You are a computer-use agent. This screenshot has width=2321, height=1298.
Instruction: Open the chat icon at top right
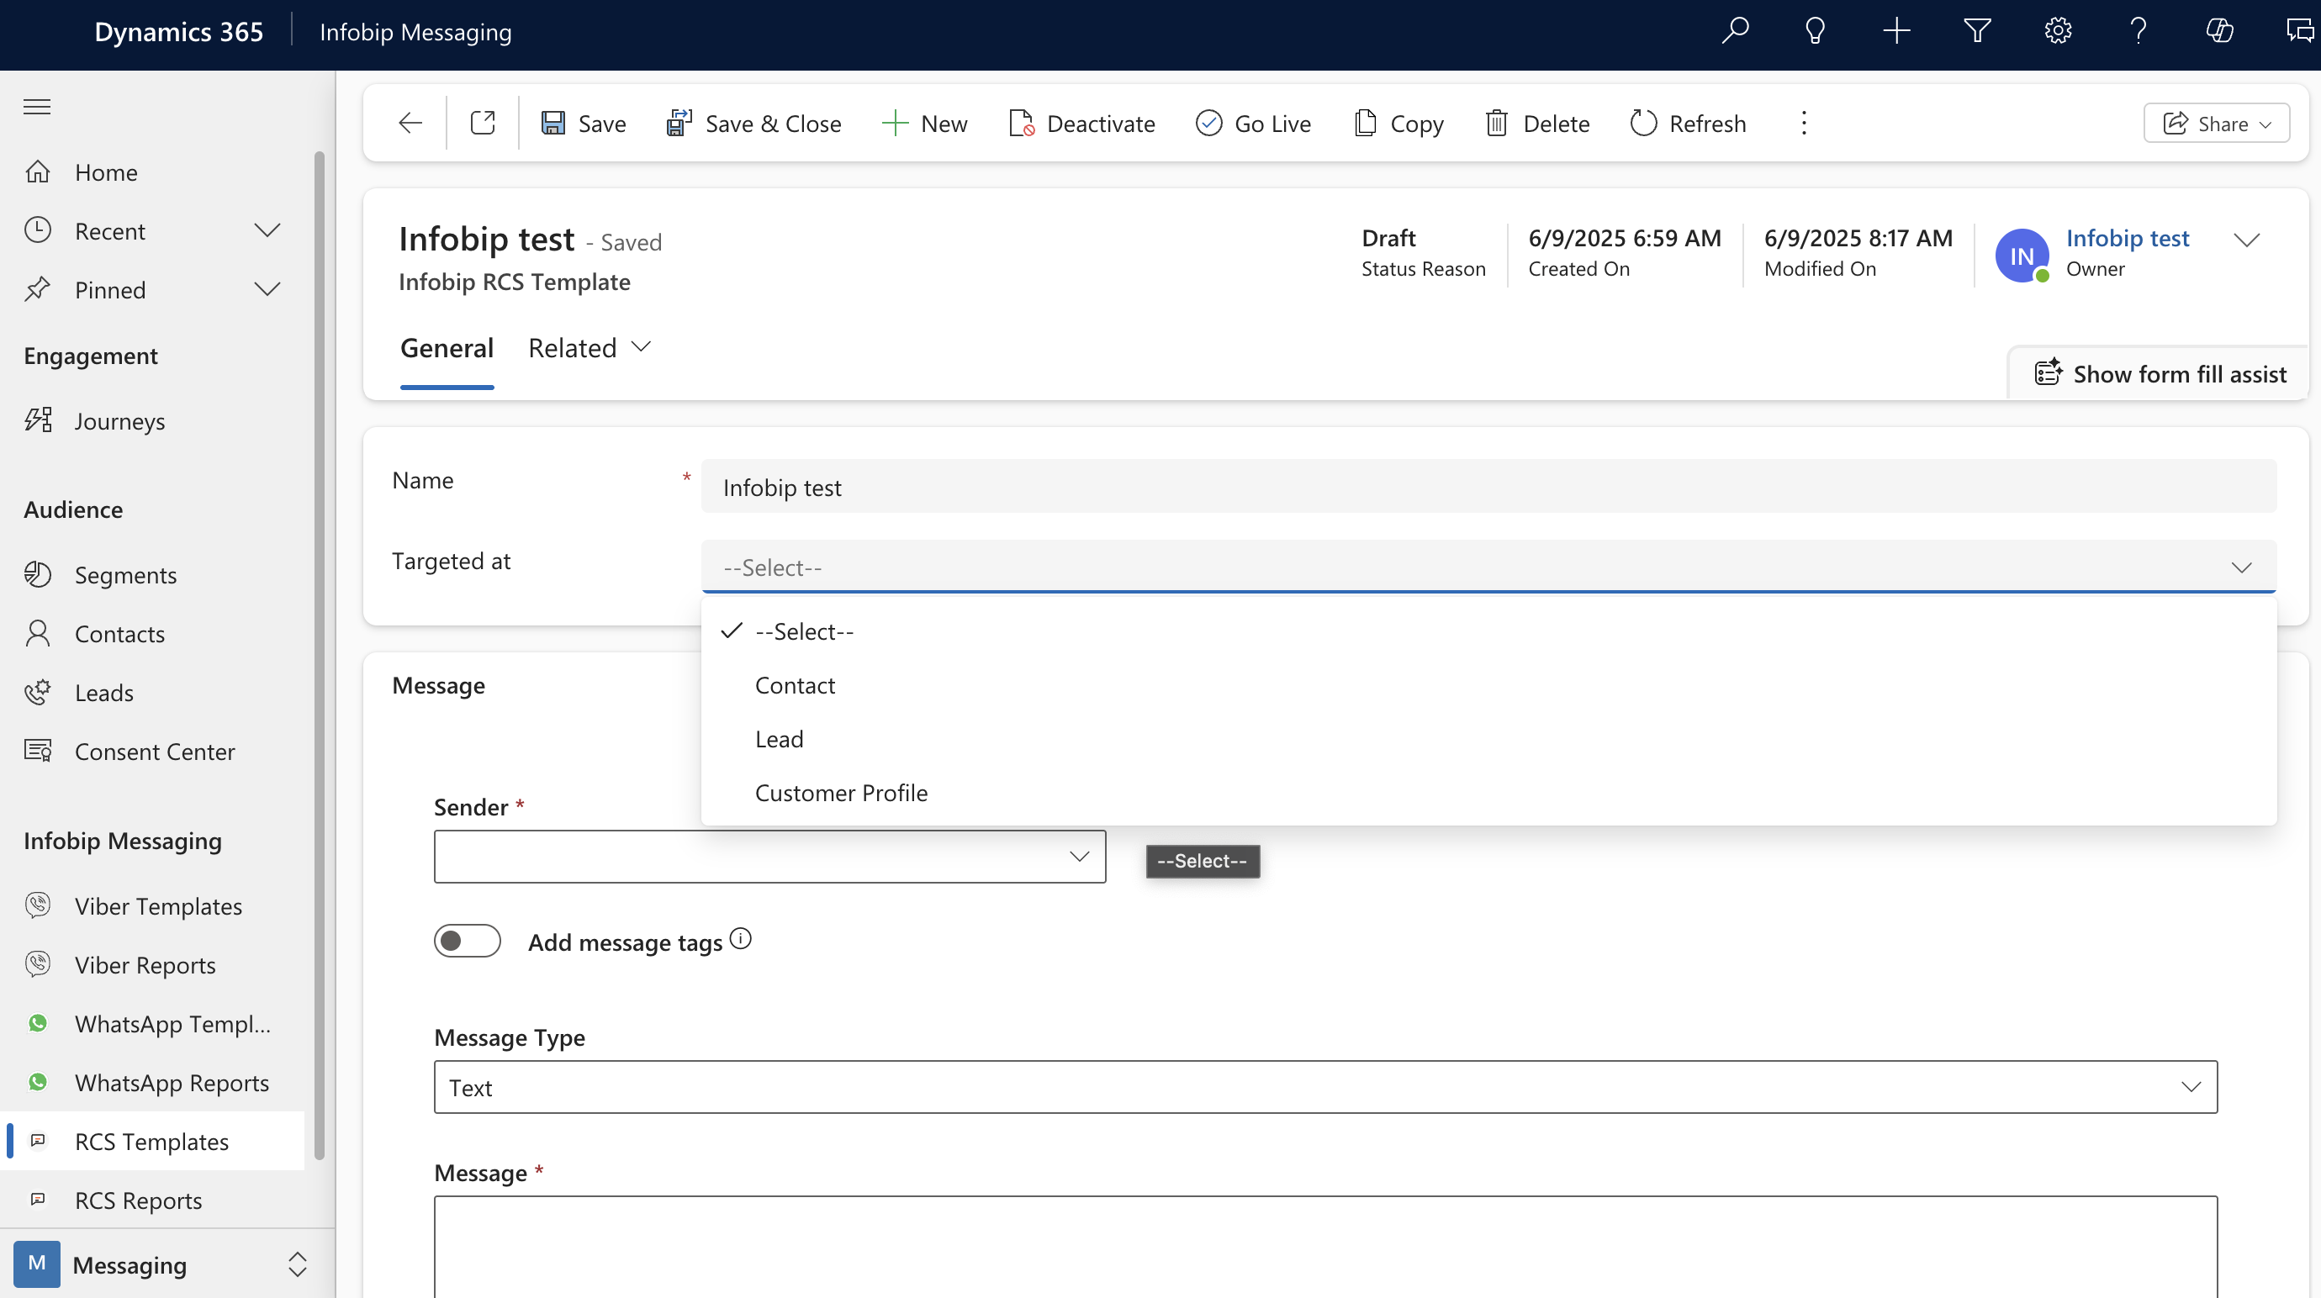click(x=2300, y=32)
